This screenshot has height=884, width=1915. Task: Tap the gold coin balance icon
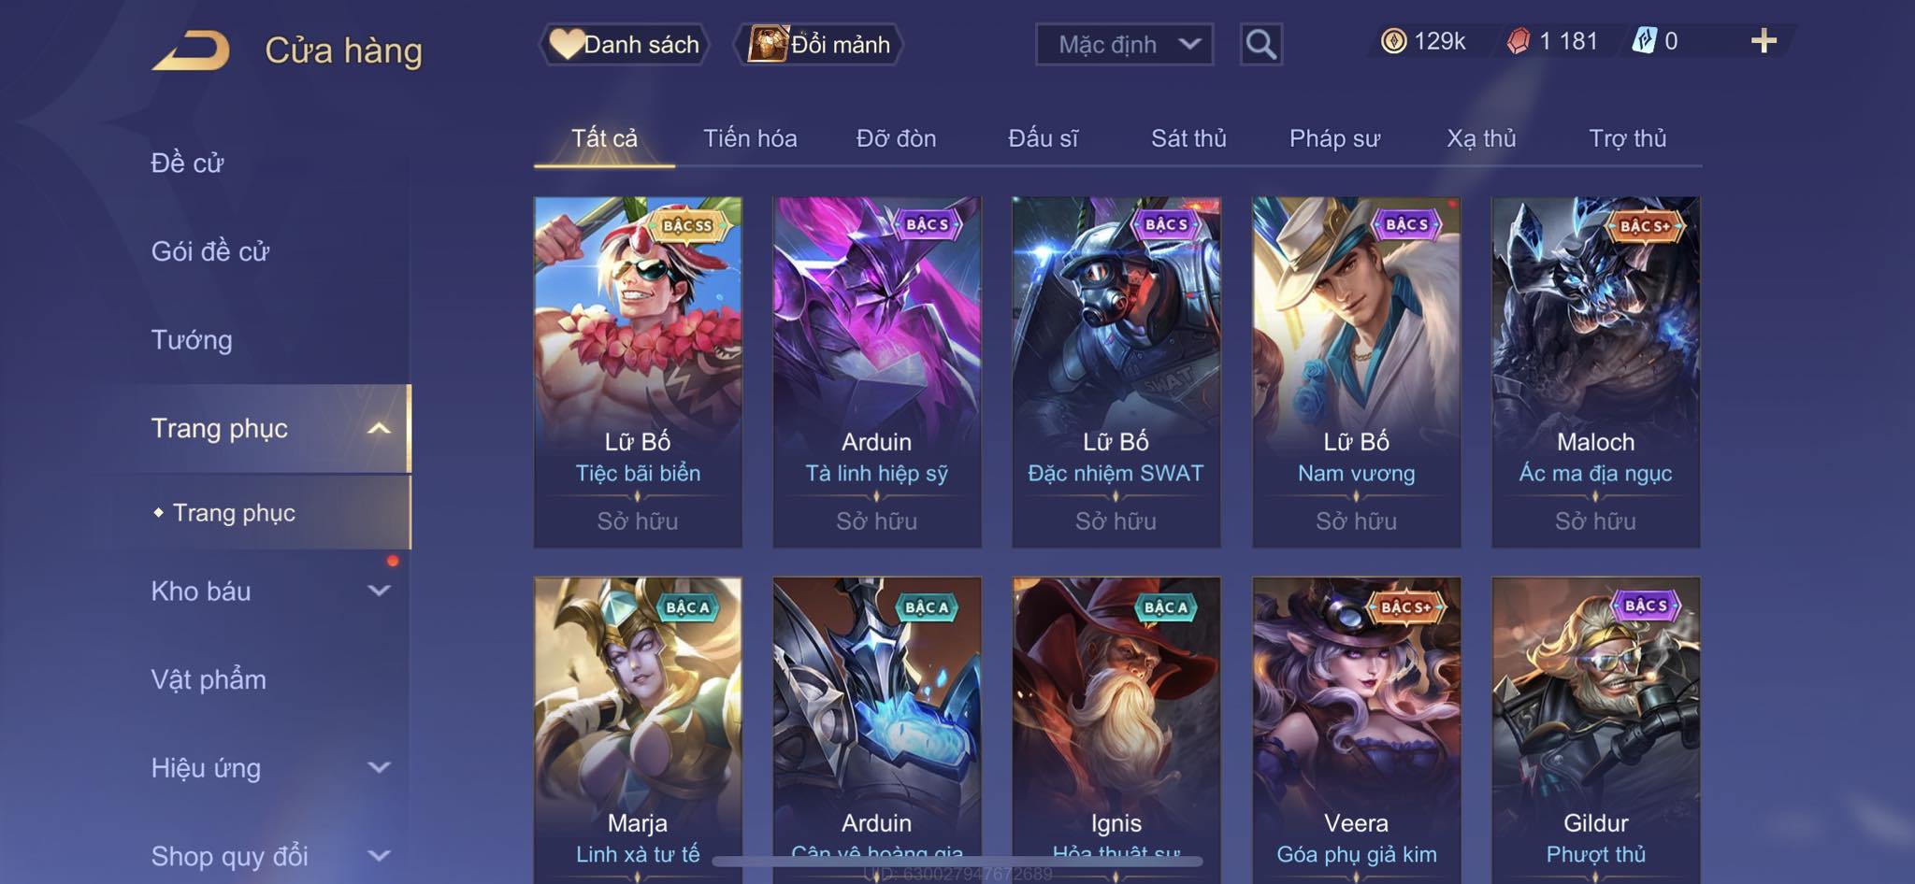(1393, 41)
